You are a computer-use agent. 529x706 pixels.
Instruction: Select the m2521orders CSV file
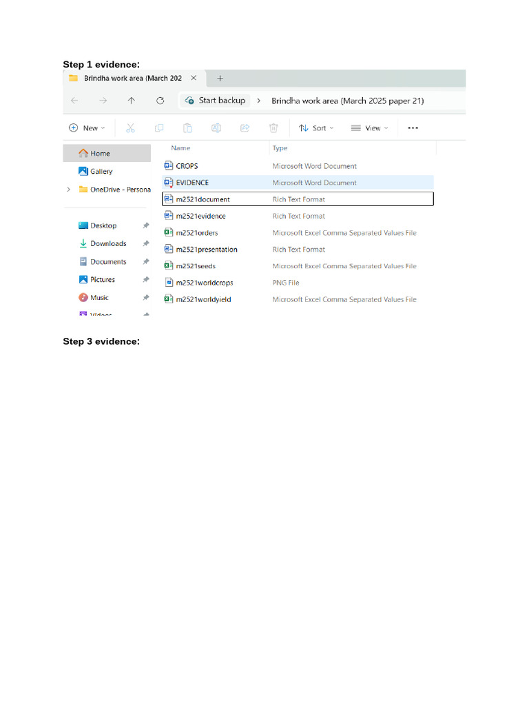[298, 233]
